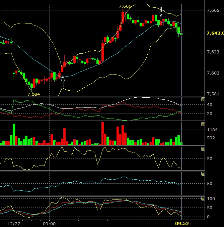Click the 09:00 time axis label
Screen dimensions: 224x227
click(x=49, y=224)
